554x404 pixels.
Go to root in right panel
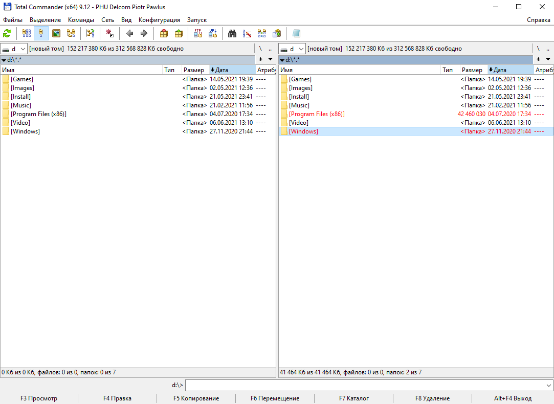tap(539, 49)
